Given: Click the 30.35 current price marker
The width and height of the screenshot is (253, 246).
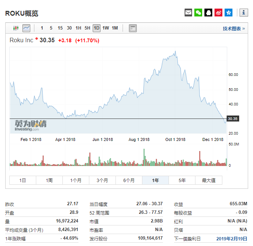Looking at the screenshot, I should click(233, 119).
